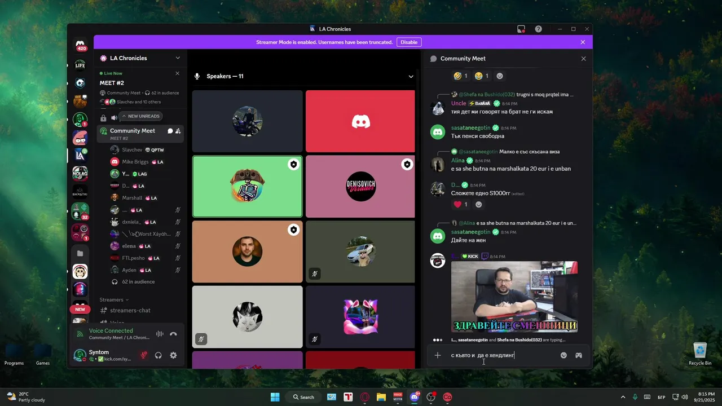
Task: Open noise suppression waveform icon
Action: coord(160,334)
